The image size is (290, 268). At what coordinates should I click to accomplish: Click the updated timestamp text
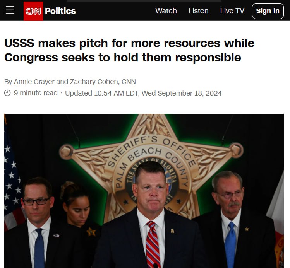point(143,93)
